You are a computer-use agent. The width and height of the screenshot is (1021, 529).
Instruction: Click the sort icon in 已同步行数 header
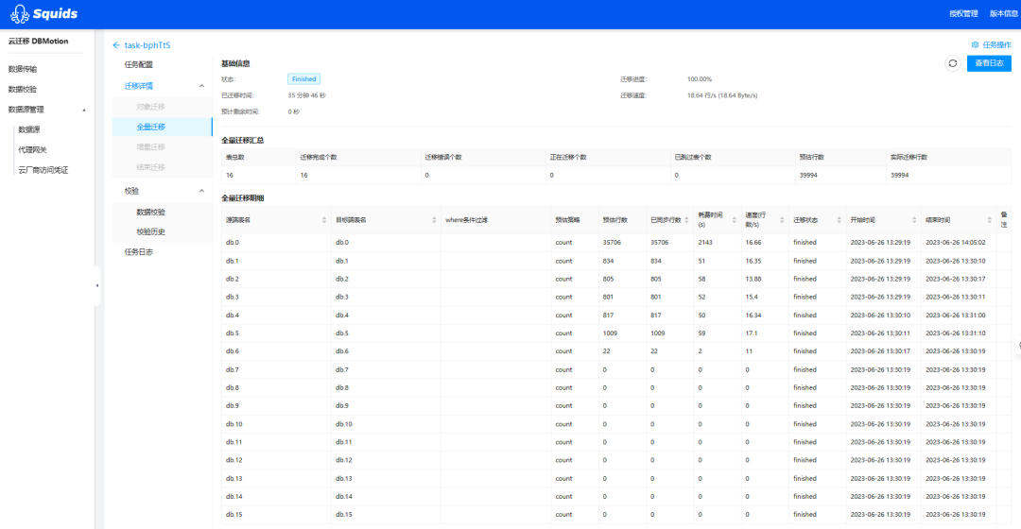pyautogui.click(x=687, y=220)
